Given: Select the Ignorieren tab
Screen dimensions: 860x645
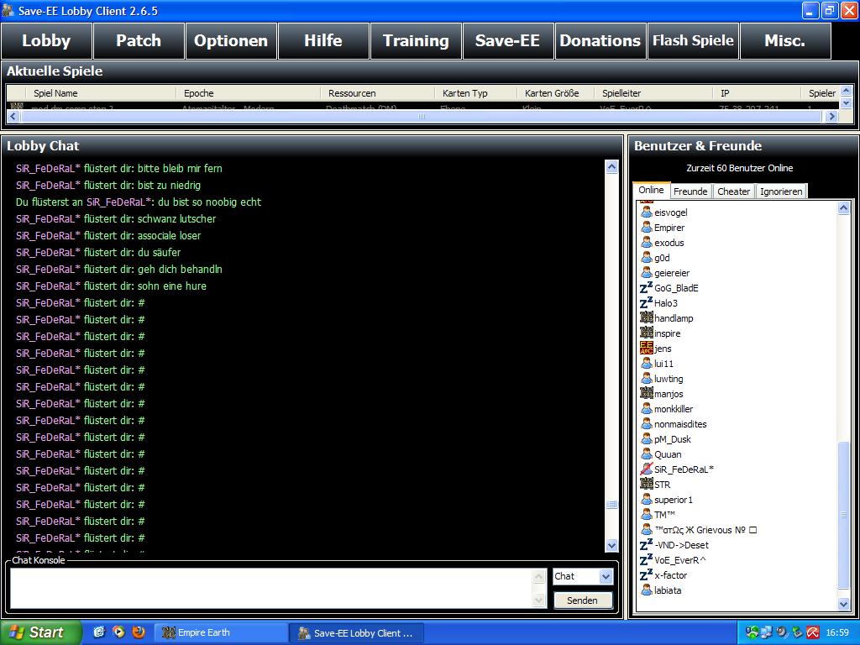Looking at the screenshot, I should (781, 191).
